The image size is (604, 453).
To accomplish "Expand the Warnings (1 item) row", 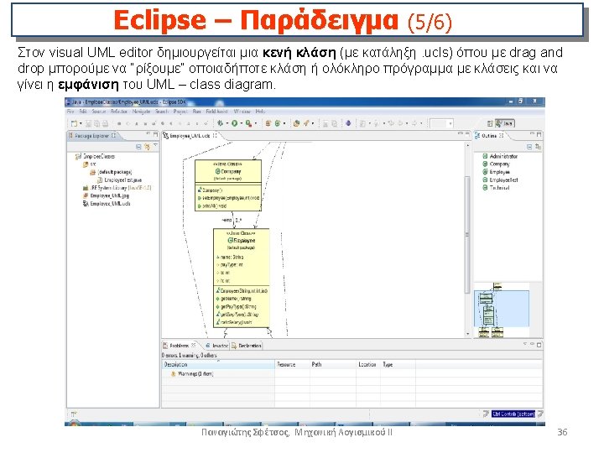I will (x=191, y=373).
